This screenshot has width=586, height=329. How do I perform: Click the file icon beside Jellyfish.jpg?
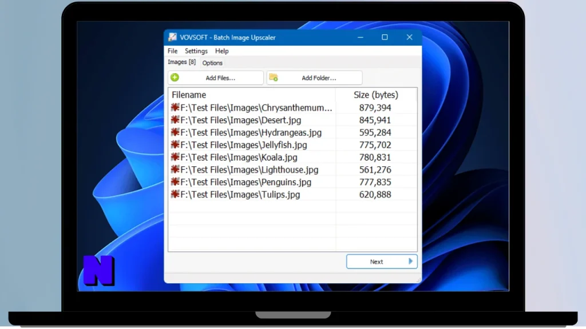[175, 145]
